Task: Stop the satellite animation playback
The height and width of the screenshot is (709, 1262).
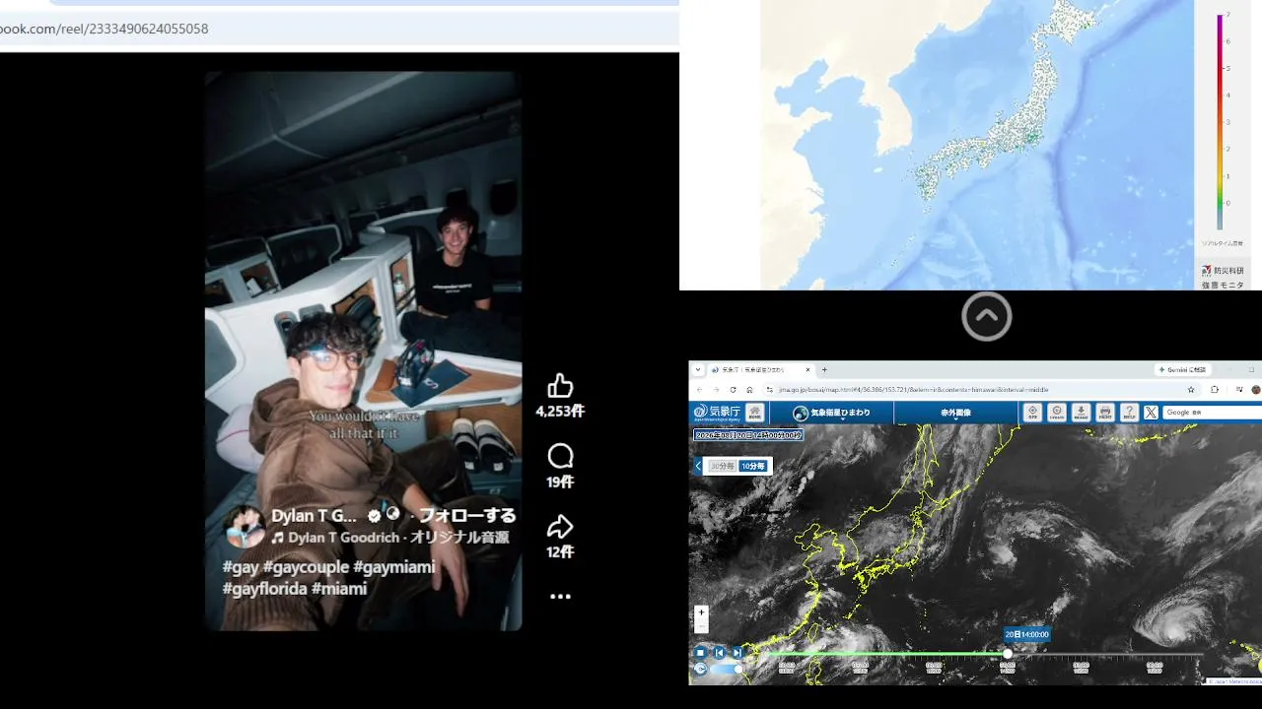Action: (x=701, y=652)
